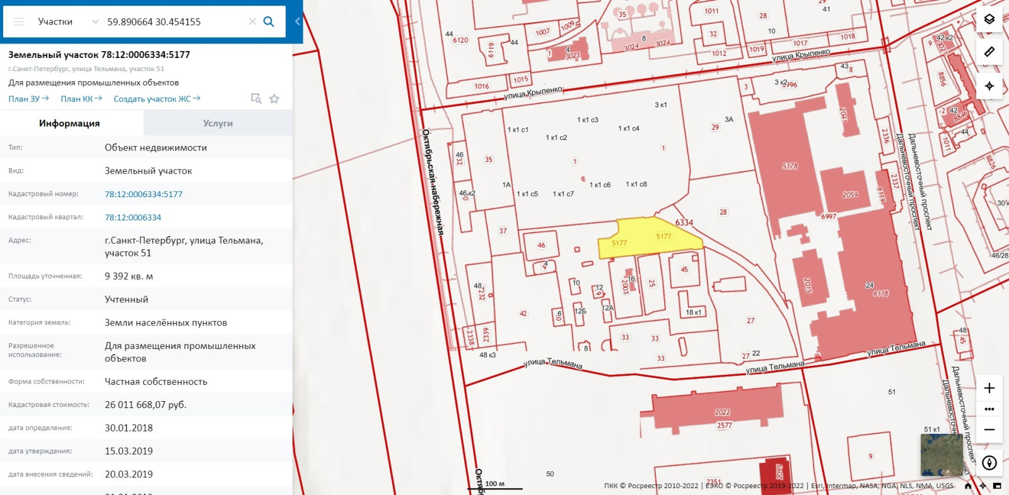Run search with magnifier icon

click(x=269, y=21)
